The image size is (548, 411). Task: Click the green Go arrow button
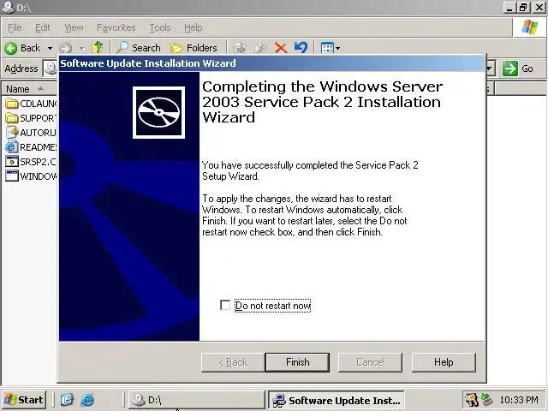coord(510,68)
